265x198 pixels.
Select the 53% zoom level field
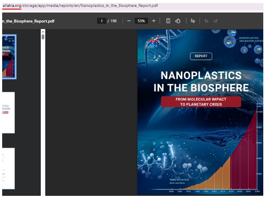click(141, 21)
